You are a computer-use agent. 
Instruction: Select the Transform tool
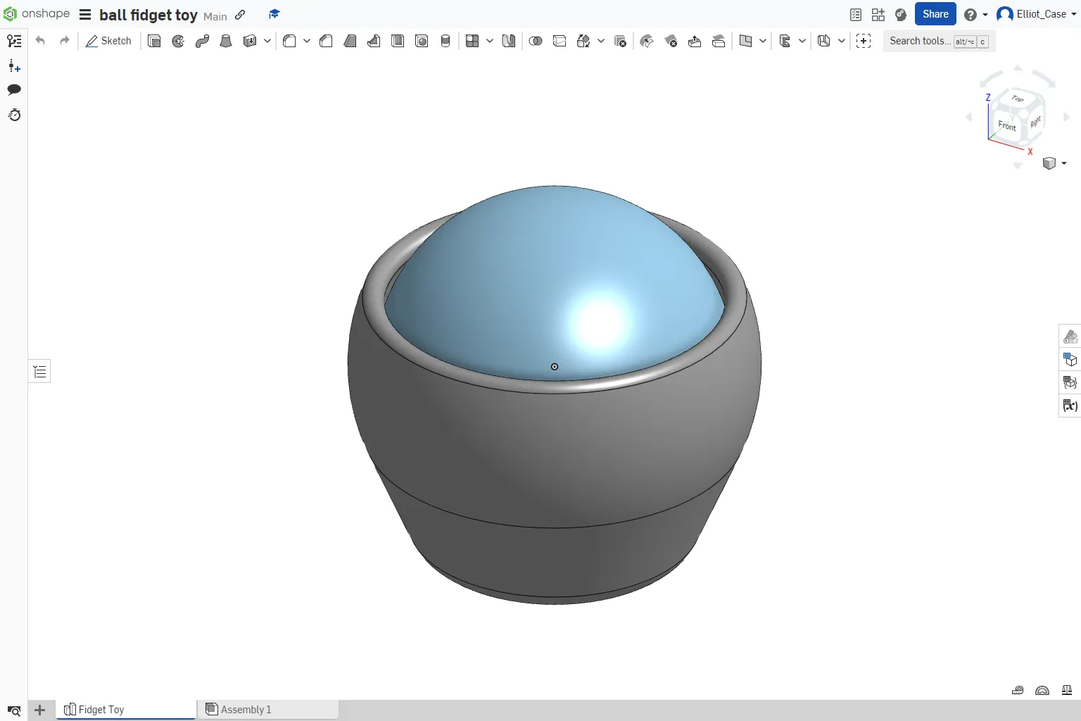click(x=583, y=41)
